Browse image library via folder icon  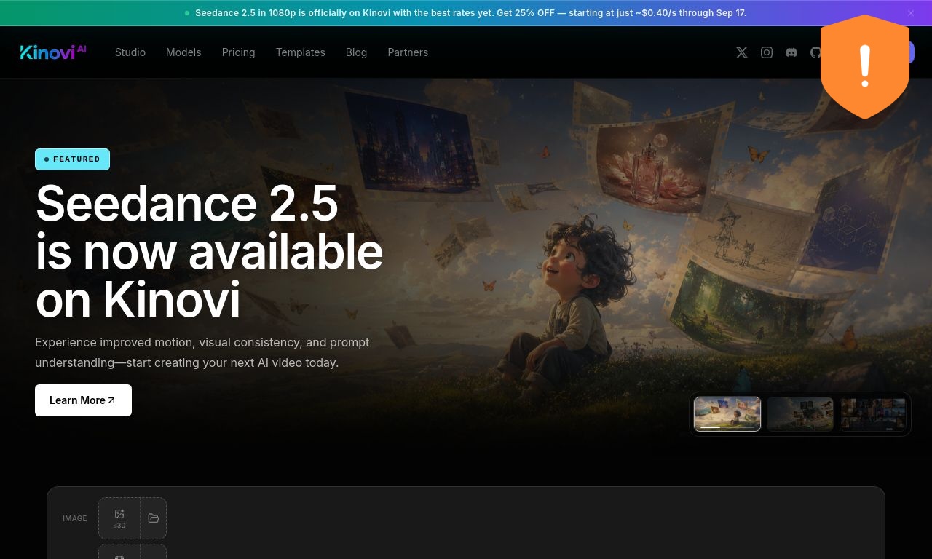pyautogui.click(x=153, y=518)
